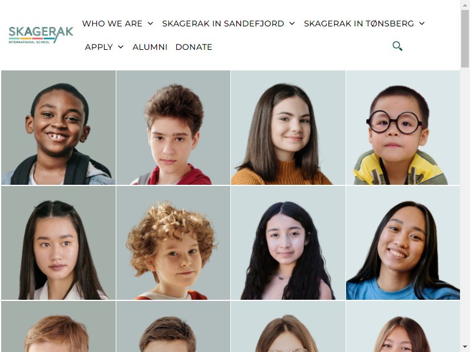Select portrait of girl in blue t-shirt
470x352 pixels.
(x=403, y=243)
